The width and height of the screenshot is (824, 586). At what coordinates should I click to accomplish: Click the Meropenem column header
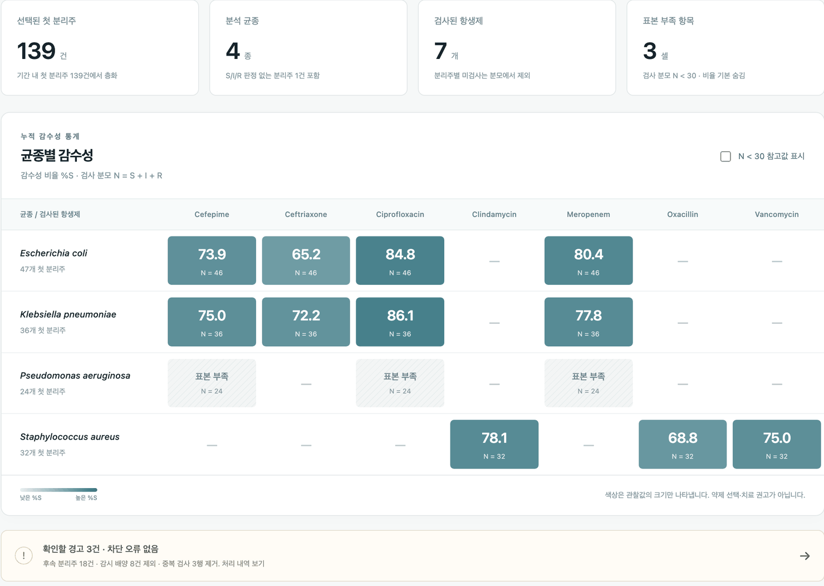tap(588, 214)
